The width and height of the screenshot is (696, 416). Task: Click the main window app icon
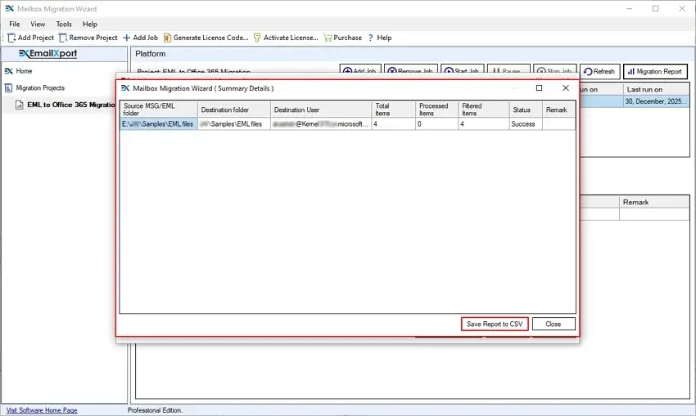[9, 8]
